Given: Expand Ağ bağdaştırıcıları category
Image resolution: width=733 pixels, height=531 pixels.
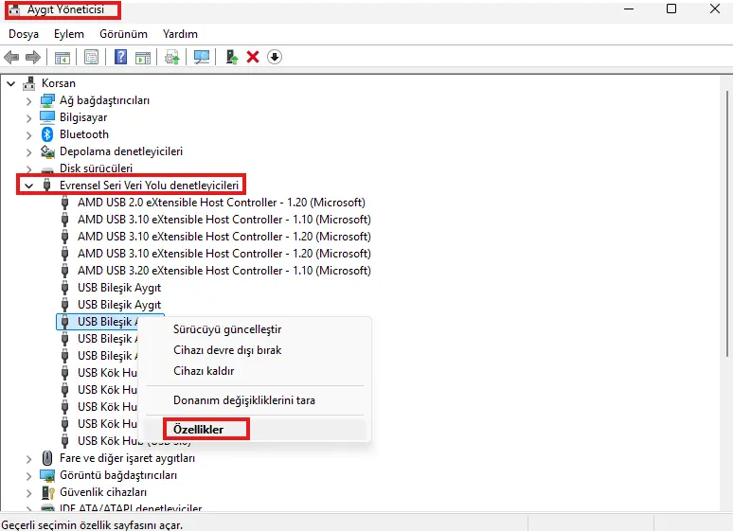Looking at the screenshot, I should click(29, 101).
